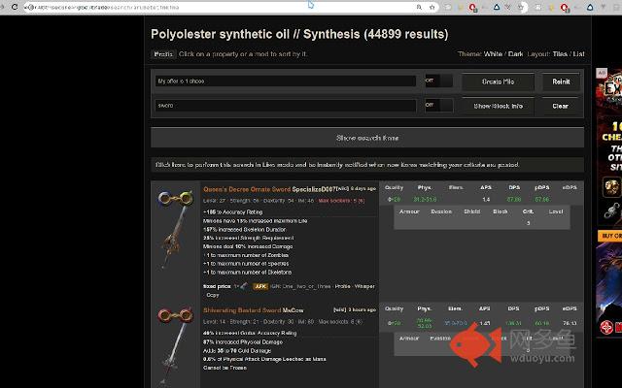Expand the Show search form bar
Viewport: 622px width, 388px height.
(x=367, y=138)
